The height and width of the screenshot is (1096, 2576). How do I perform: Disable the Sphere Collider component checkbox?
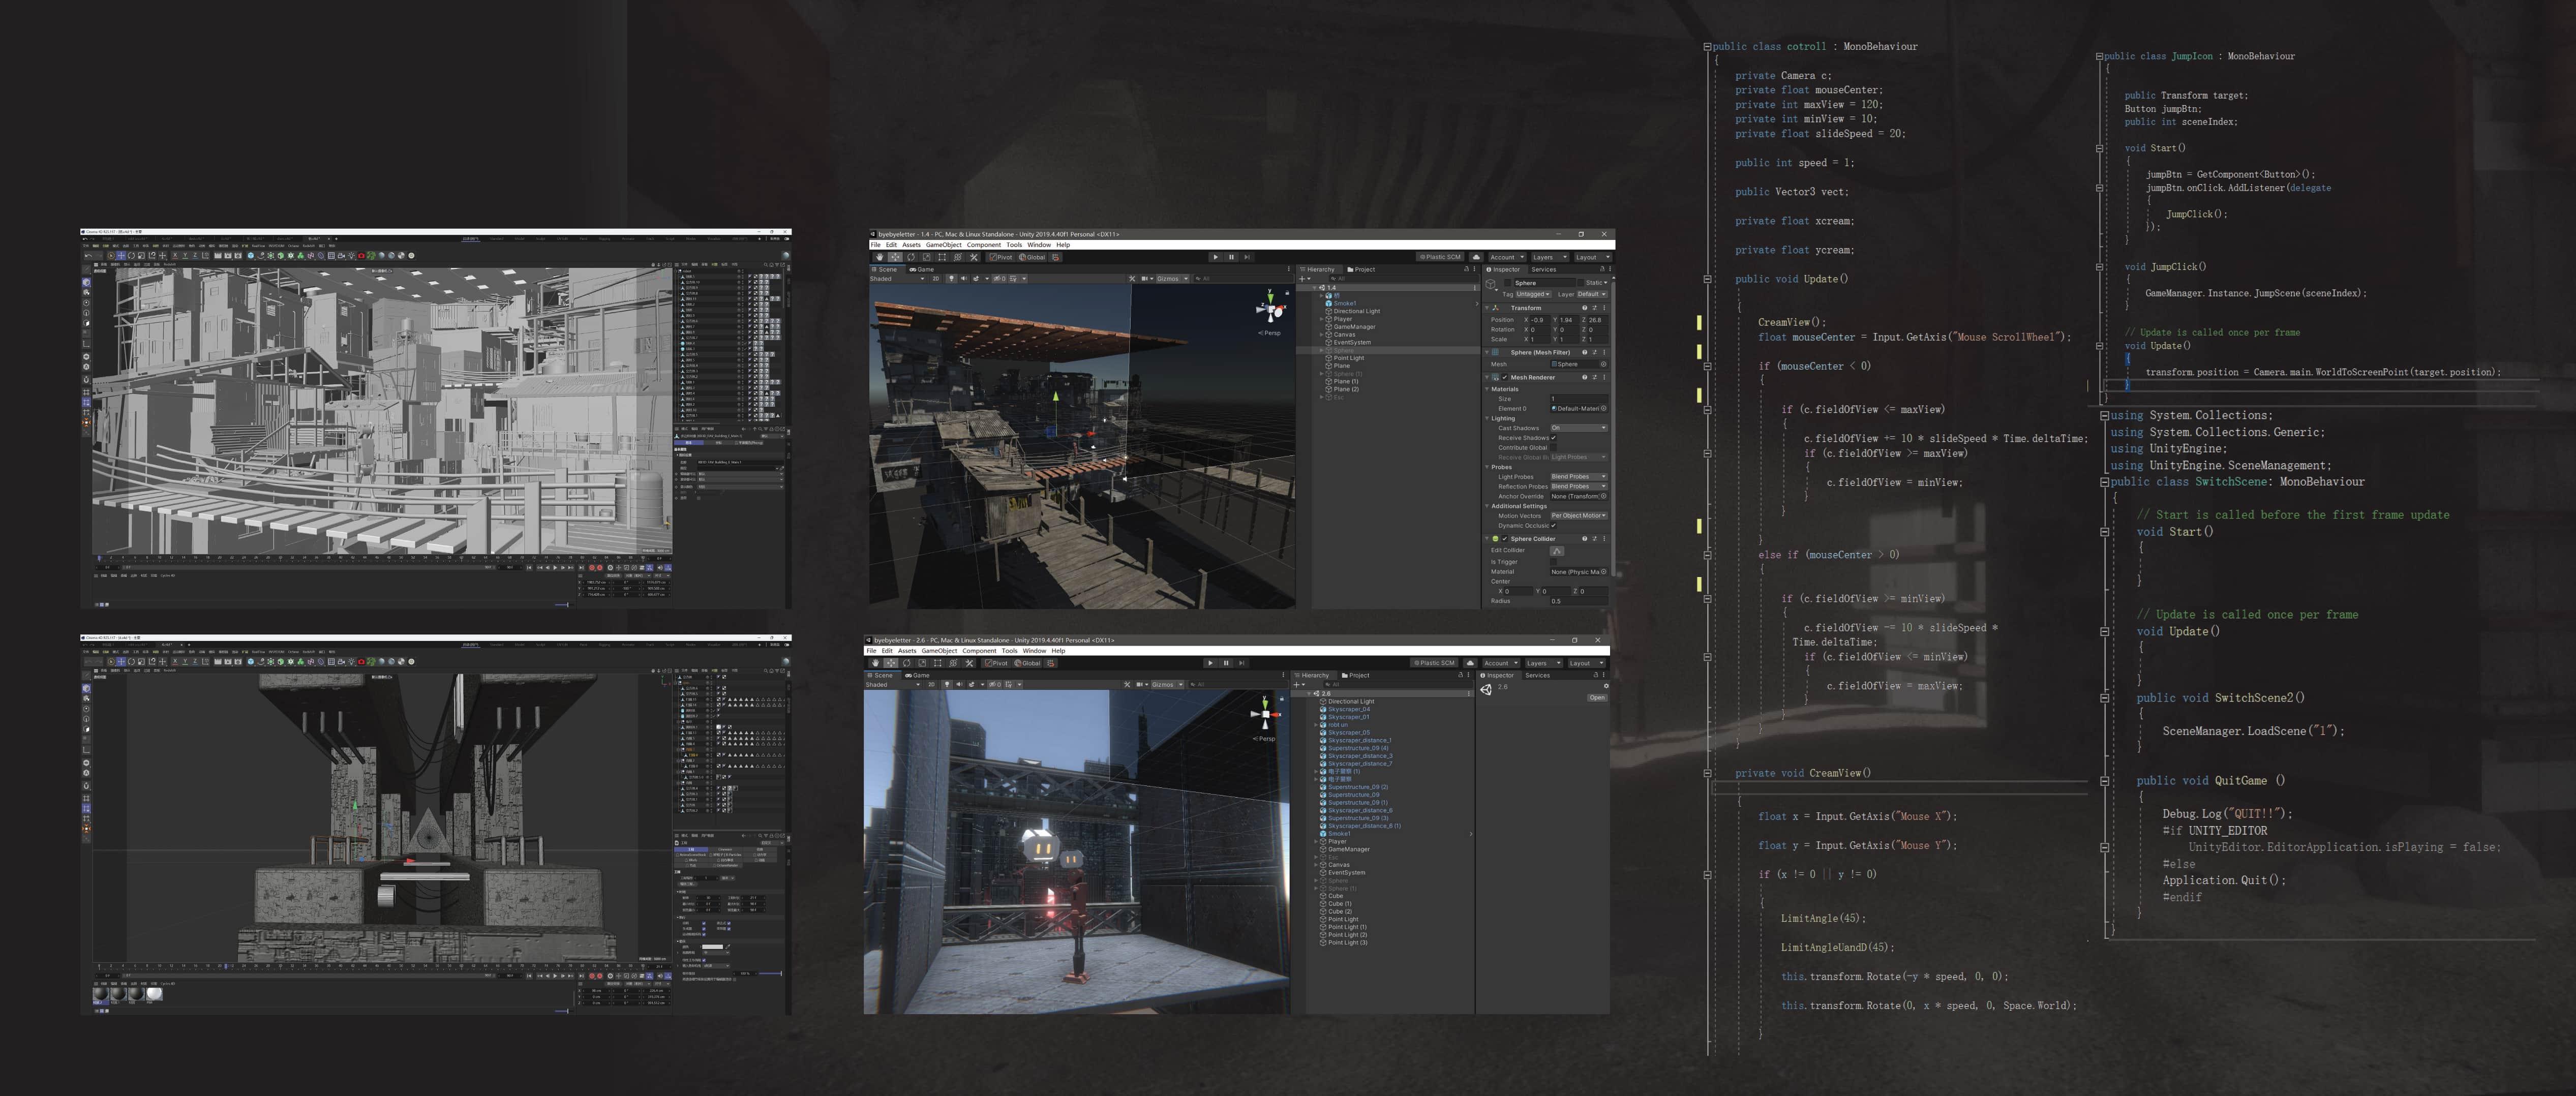click(1504, 539)
